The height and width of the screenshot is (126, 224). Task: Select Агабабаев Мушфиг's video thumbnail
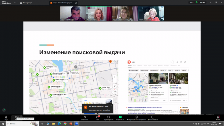pyautogui.click(x=72, y=14)
